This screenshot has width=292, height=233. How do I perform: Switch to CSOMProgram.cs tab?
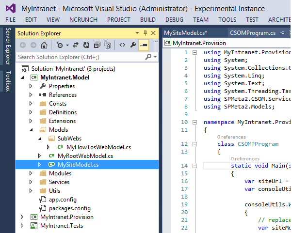tap(253, 33)
